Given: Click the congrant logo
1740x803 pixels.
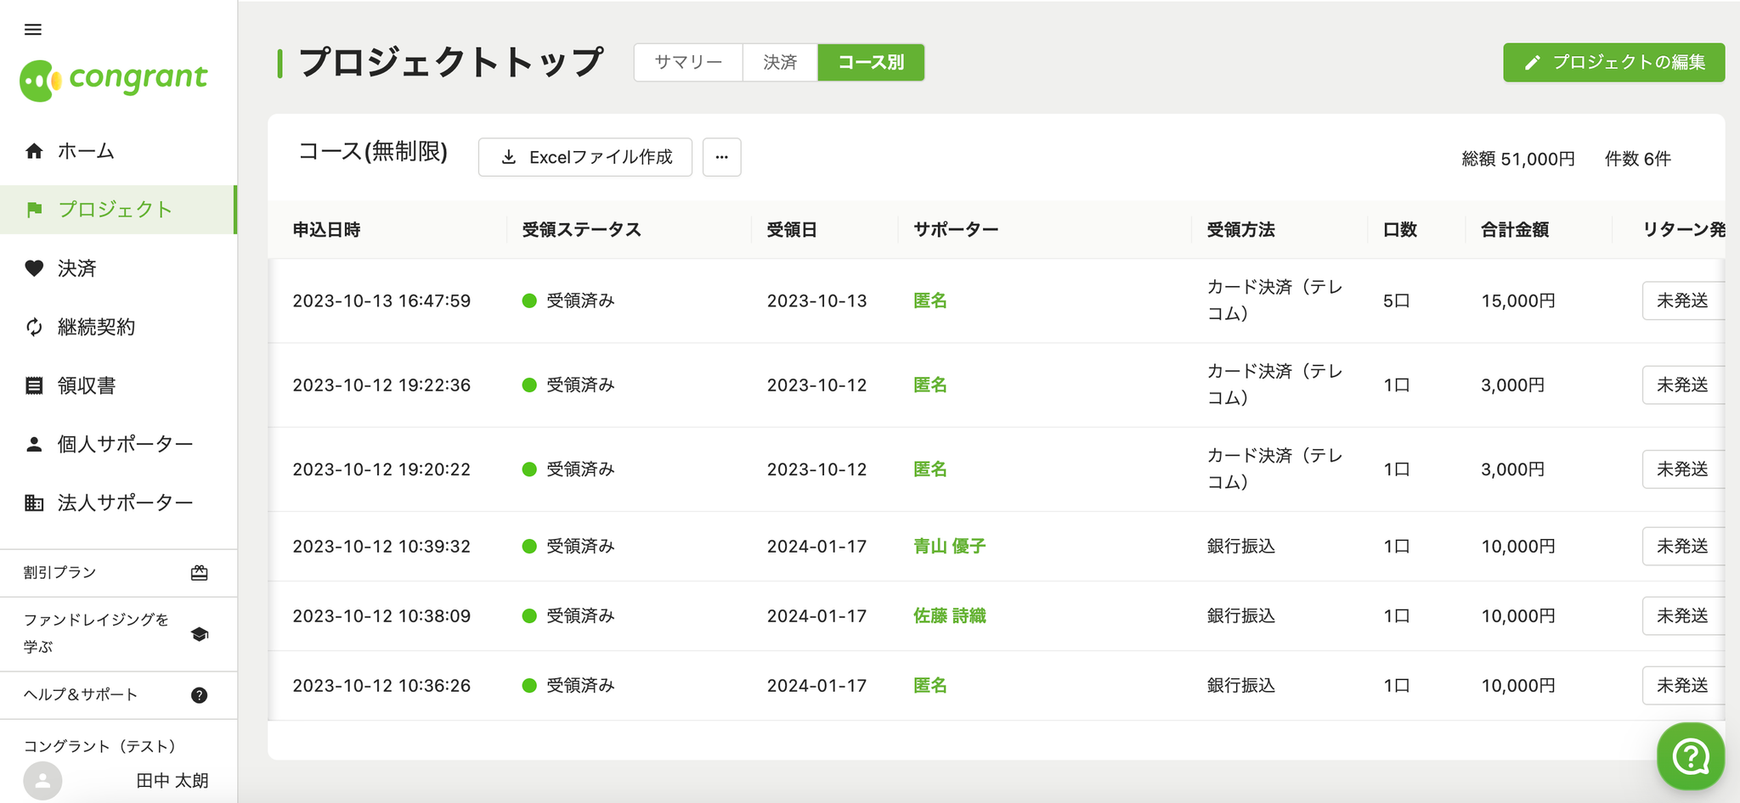Looking at the screenshot, I should [x=113, y=80].
